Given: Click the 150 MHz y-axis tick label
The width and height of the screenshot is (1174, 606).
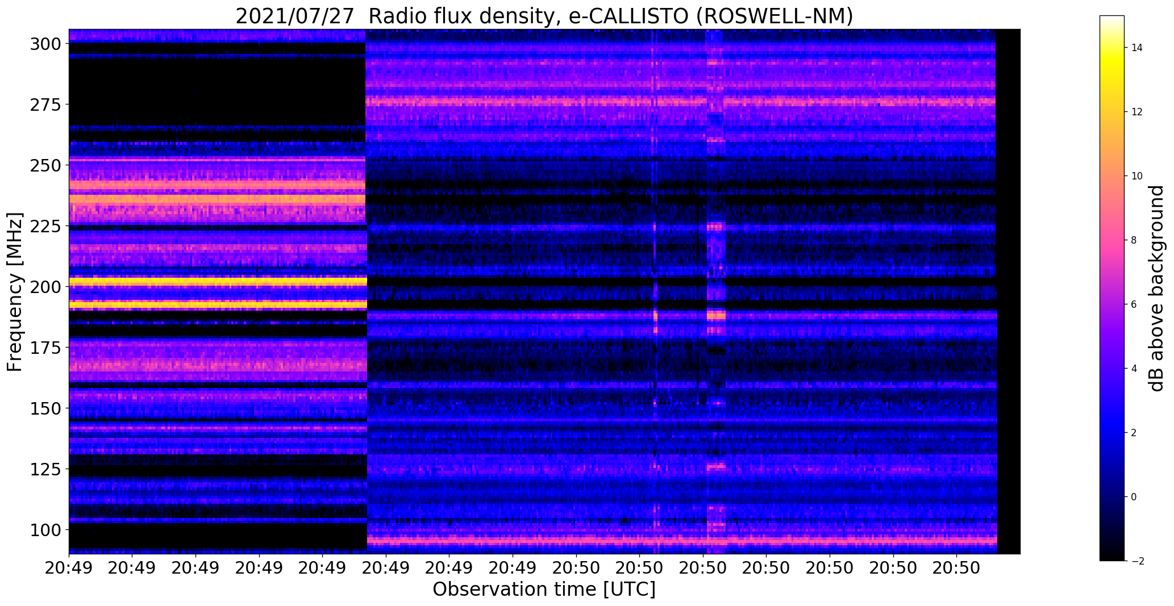Looking at the screenshot, I should [x=46, y=408].
